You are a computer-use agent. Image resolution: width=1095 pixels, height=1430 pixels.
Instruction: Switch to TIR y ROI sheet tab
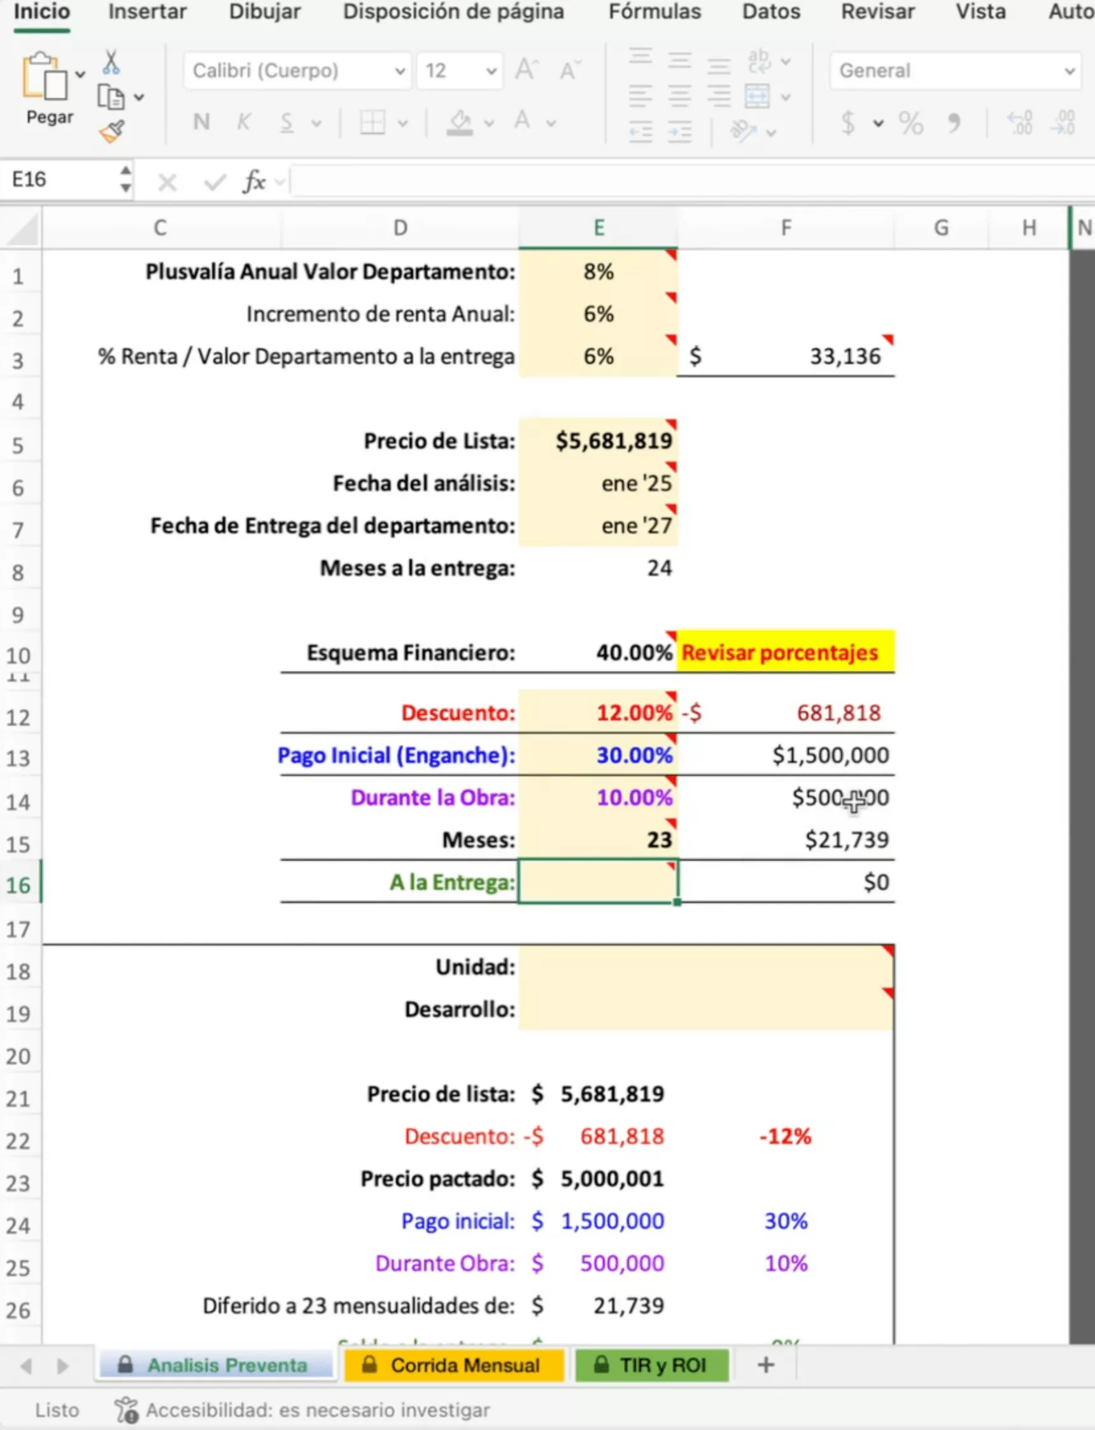pos(651,1366)
